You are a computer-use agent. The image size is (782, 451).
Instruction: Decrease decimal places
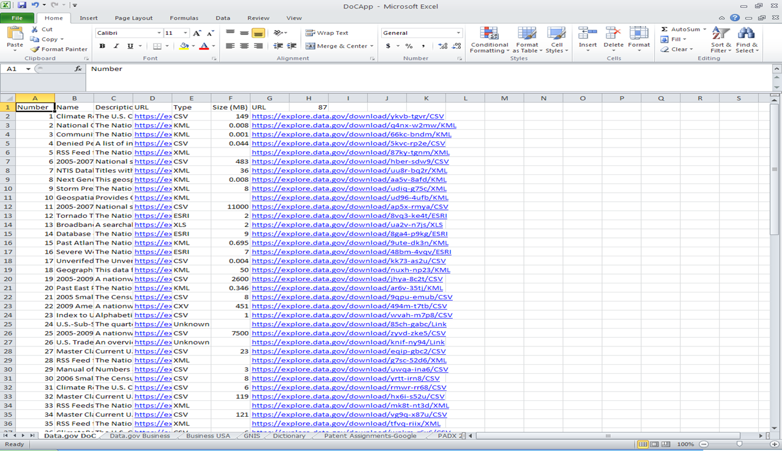(x=456, y=46)
